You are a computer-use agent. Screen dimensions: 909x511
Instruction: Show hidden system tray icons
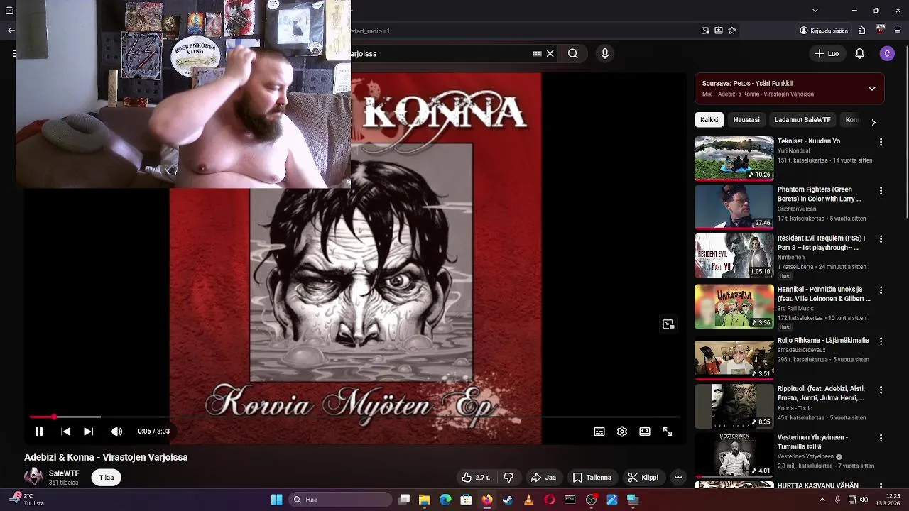822,500
